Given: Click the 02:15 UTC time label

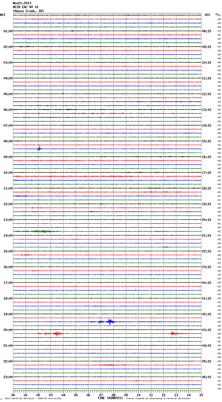Looking at the screenshot, I should [x=207, y=314].
